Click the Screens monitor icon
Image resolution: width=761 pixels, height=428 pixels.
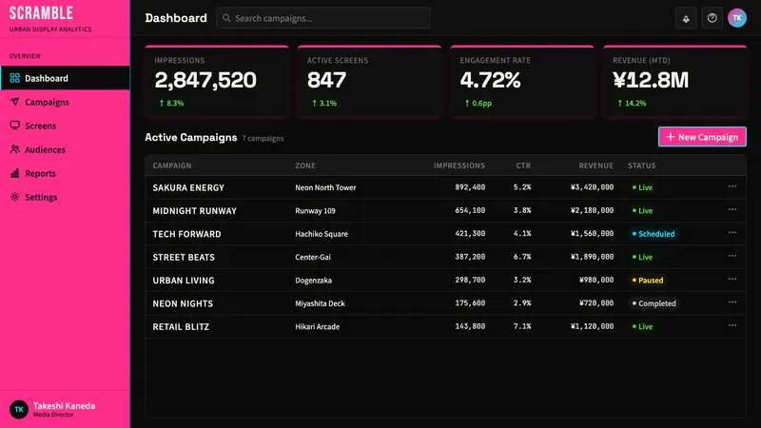click(x=15, y=126)
